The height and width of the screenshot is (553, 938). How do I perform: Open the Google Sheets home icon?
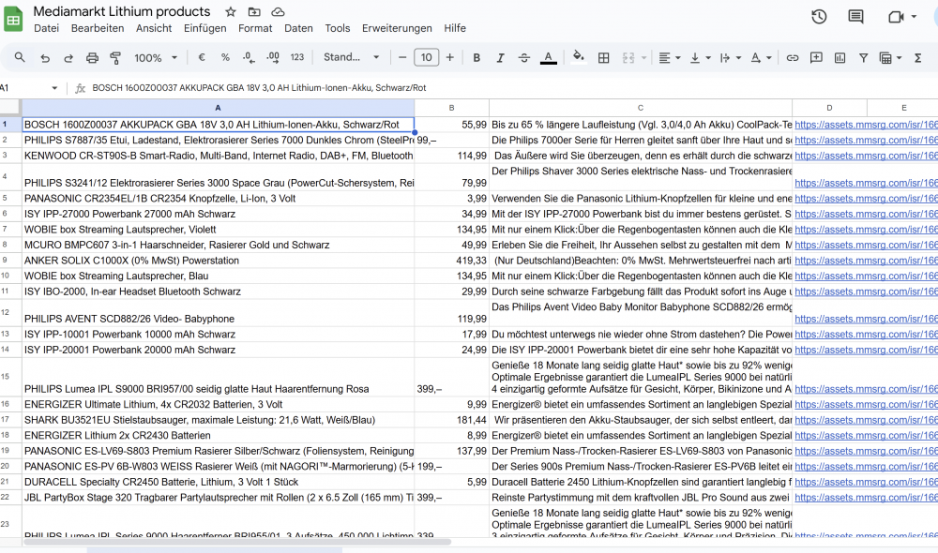click(x=13, y=19)
